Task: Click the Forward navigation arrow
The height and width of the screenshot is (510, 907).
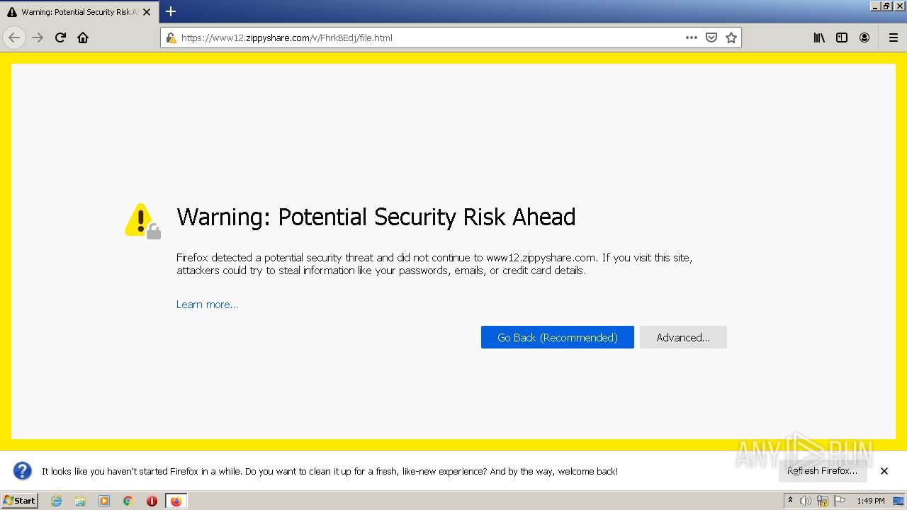Action: tap(38, 38)
